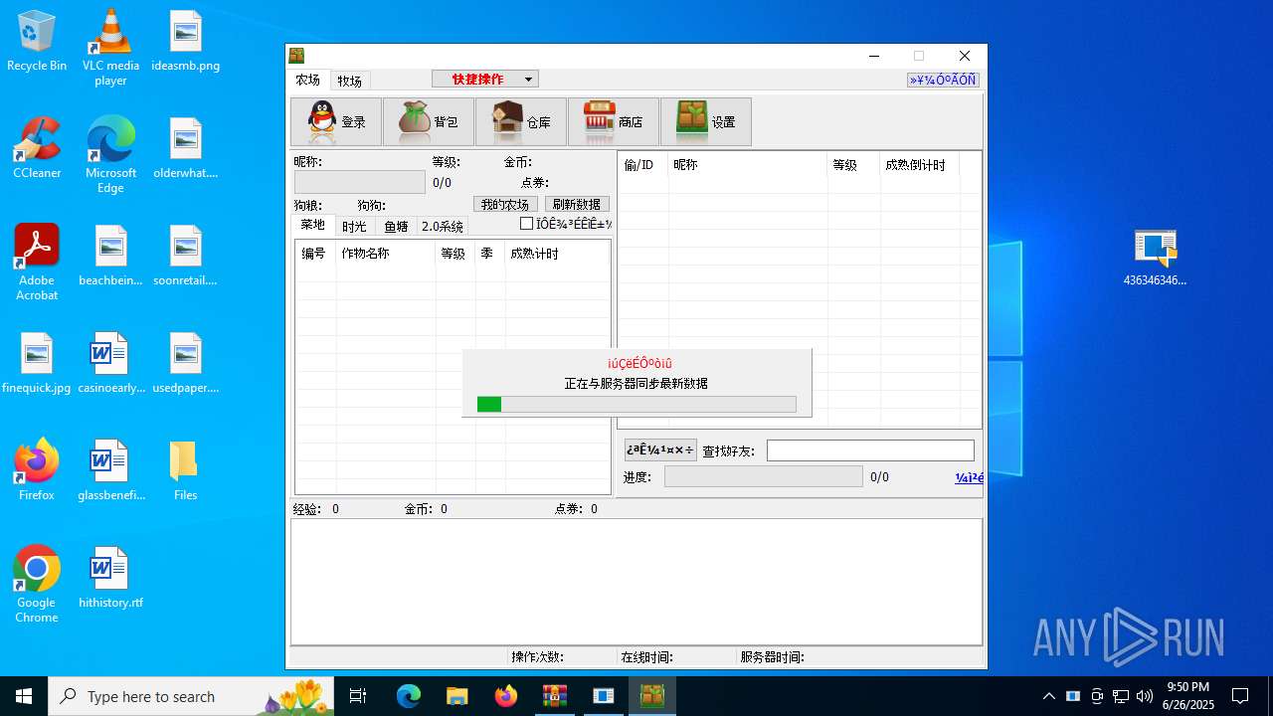Select olderwhat... desktop image file

coord(186,149)
